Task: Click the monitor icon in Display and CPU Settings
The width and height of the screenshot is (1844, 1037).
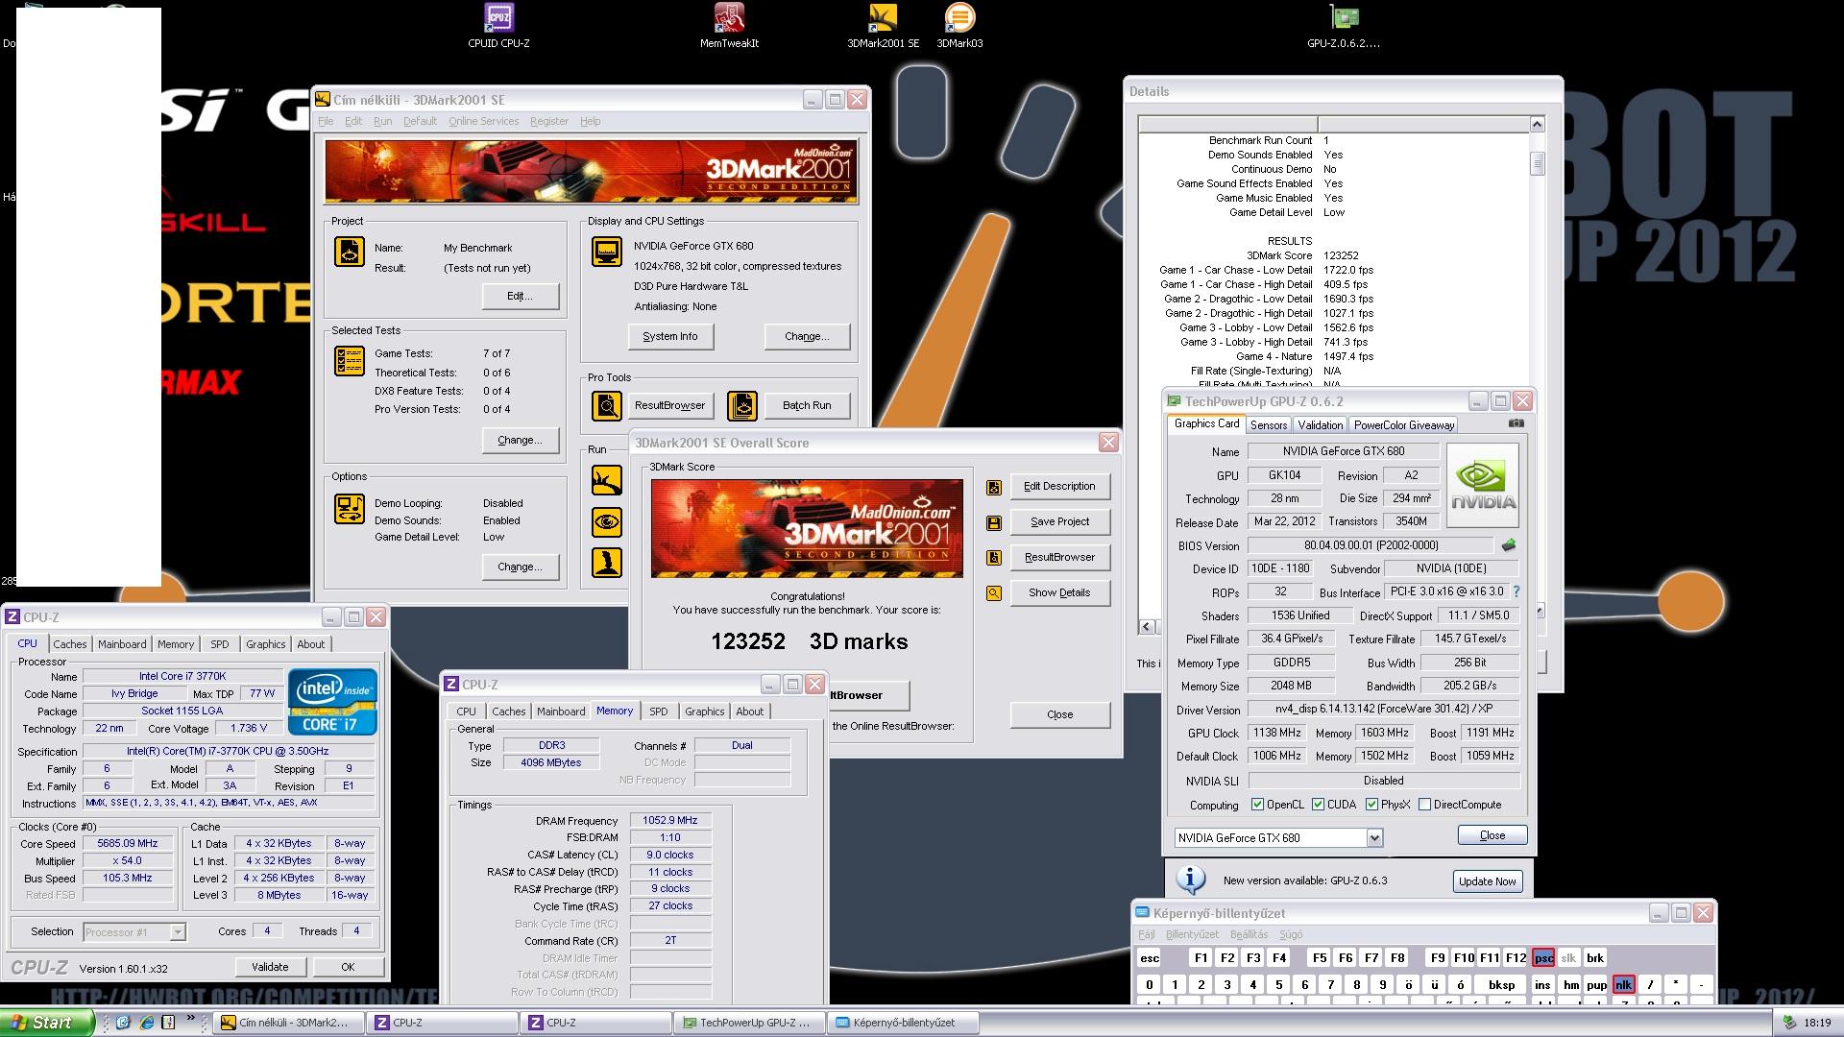Action: point(607,252)
